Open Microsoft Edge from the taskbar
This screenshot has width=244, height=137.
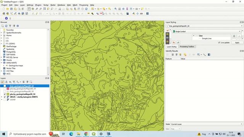tap(71, 134)
